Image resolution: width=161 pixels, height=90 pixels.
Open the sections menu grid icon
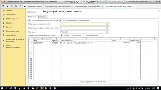(x=3, y=6)
